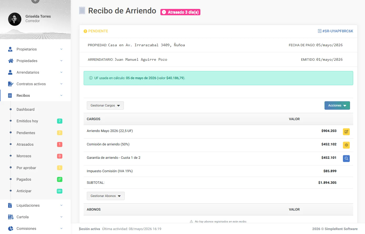
Task: Click the Cartola books icon
Action: point(11,217)
